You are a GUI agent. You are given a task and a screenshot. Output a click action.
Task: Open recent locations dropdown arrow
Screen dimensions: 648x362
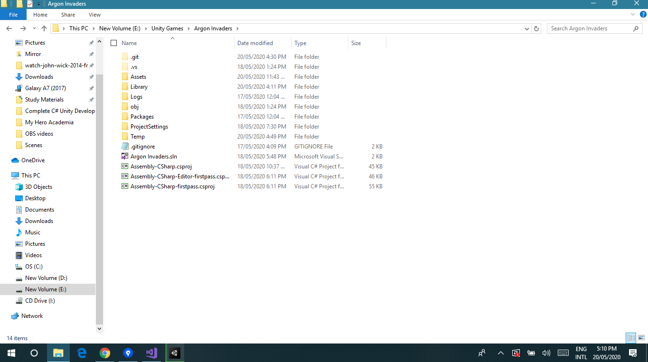pos(34,28)
